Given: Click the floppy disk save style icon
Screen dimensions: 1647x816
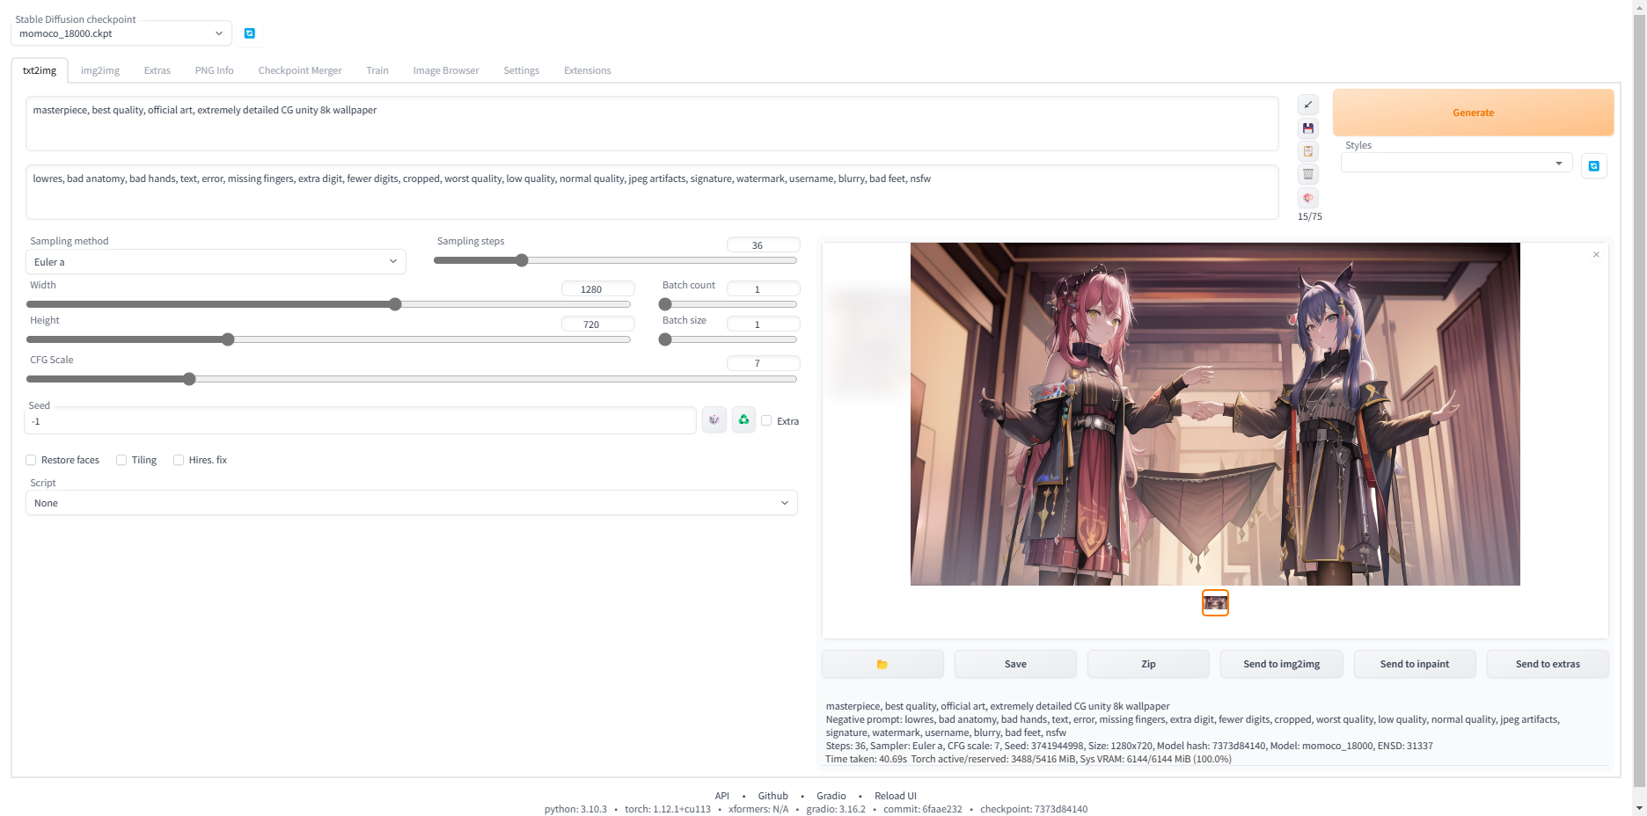Looking at the screenshot, I should tap(1308, 128).
